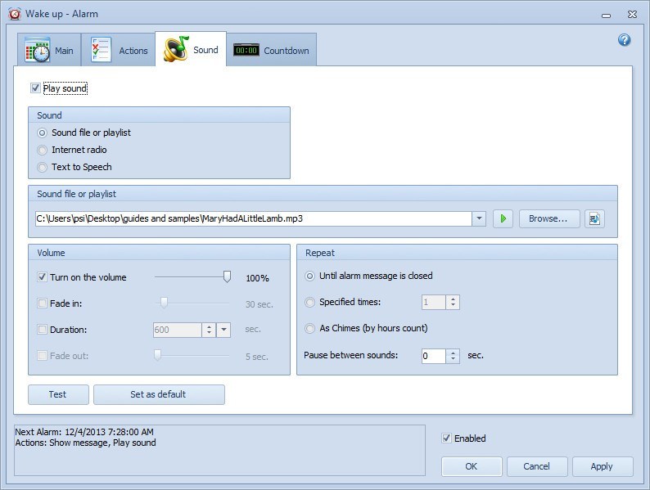Open the playlist editor icon next to Browse
The image size is (650, 490).
click(x=594, y=218)
